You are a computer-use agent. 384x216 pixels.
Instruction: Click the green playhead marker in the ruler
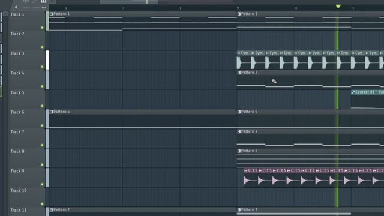pyautogui.click(x=338, y=7)
